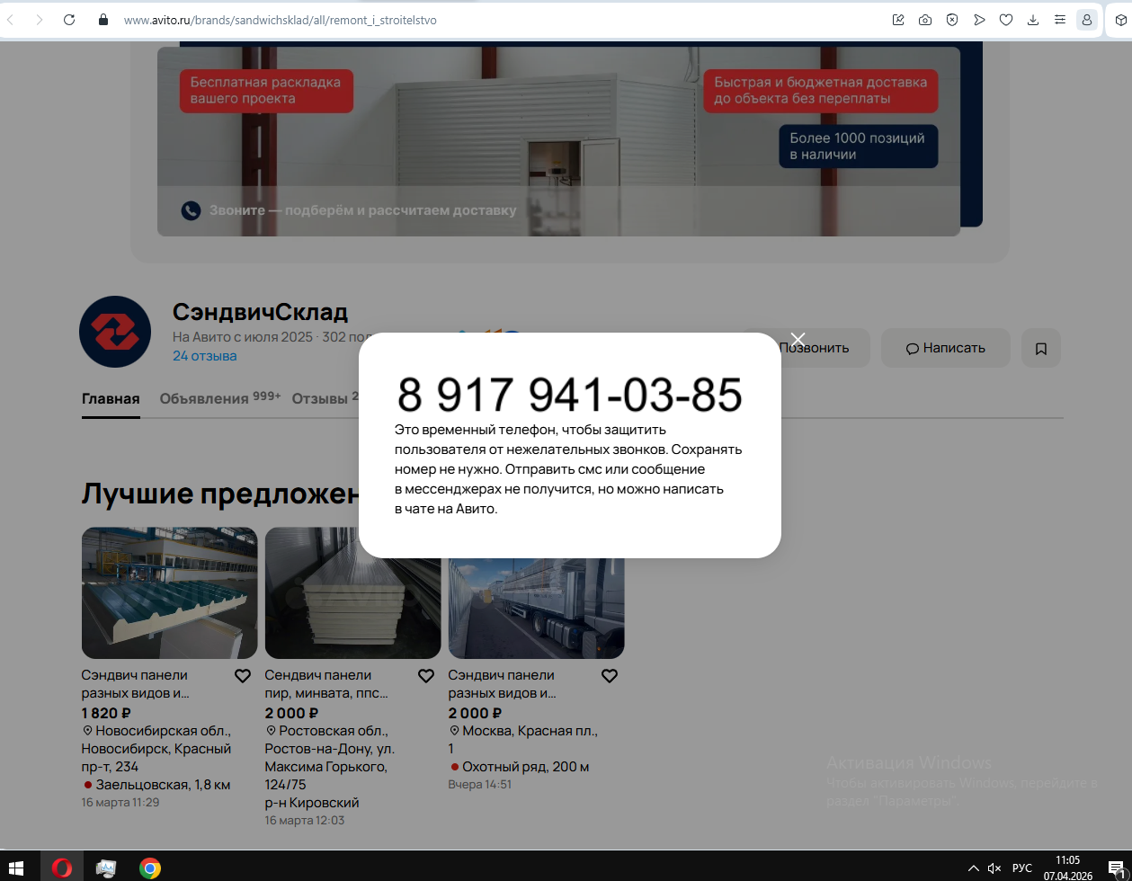Open the Москва listing title link
This screenshot has height=881, width=1132.
pyautogui.click(x=502, y=684)
